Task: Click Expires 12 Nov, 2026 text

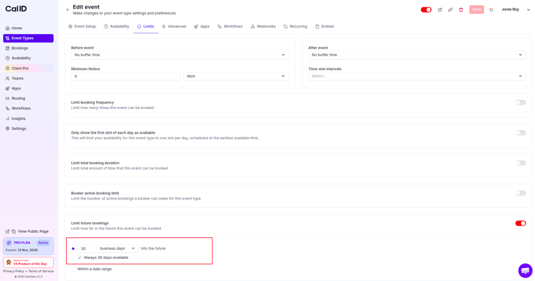Action: 22,250
